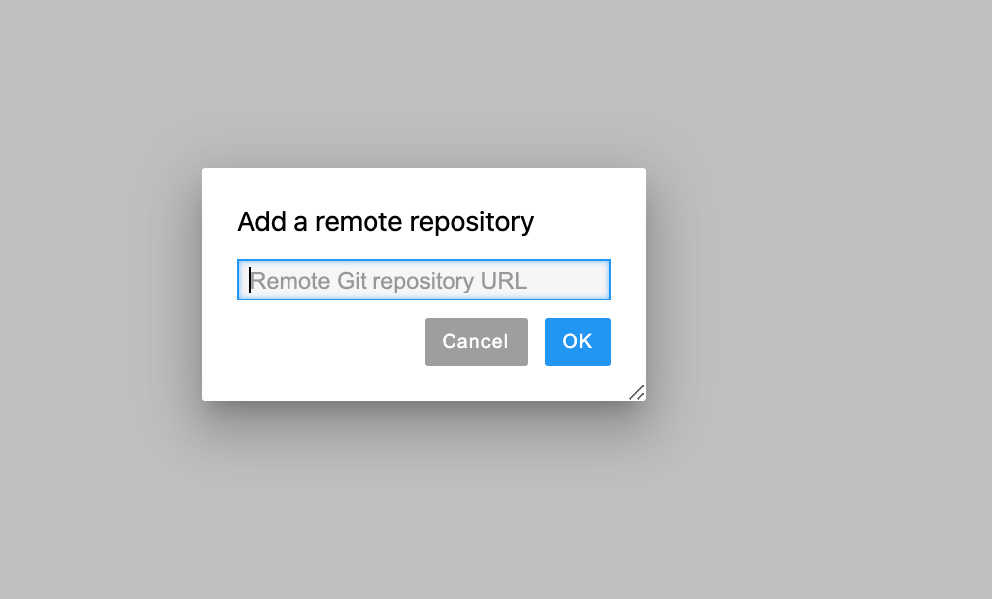
Task: Dismiss the dialog with Cancel
Action: (x=476, y=342)
